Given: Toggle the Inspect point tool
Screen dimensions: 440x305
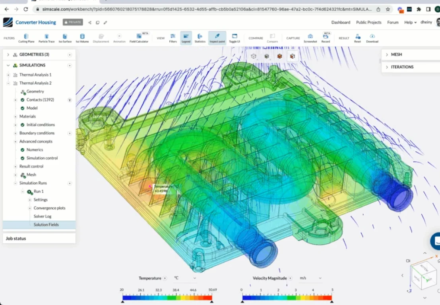Looking at the screenshot, I should click(217, 38).
